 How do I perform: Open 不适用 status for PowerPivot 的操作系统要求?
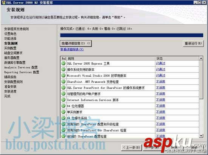160,88
